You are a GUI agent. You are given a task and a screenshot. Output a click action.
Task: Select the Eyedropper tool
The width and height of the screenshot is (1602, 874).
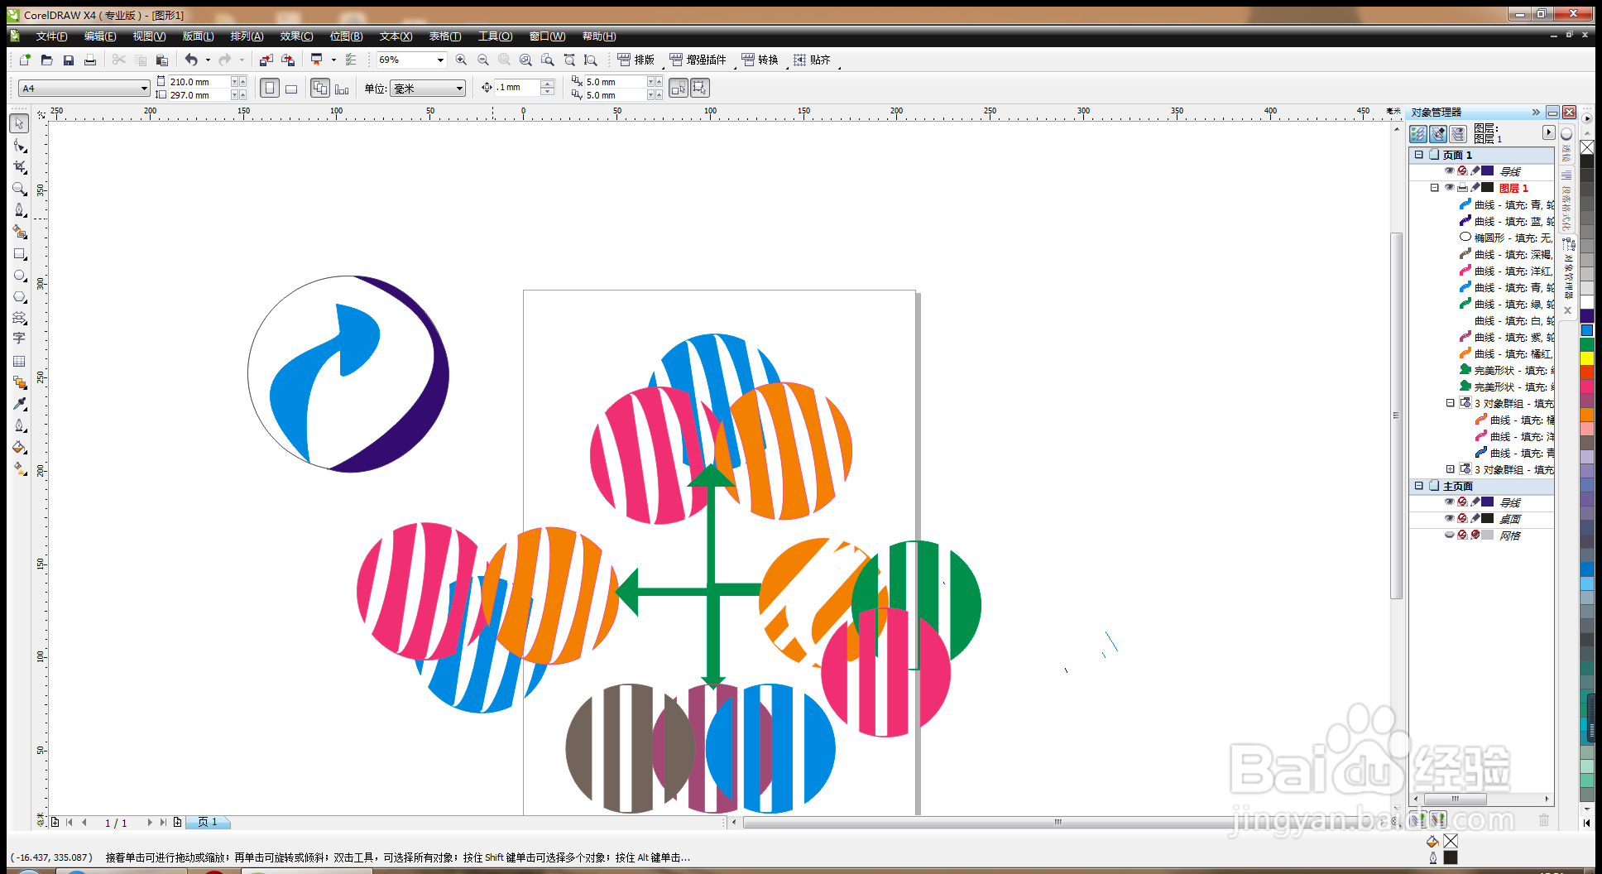point(20,404)
